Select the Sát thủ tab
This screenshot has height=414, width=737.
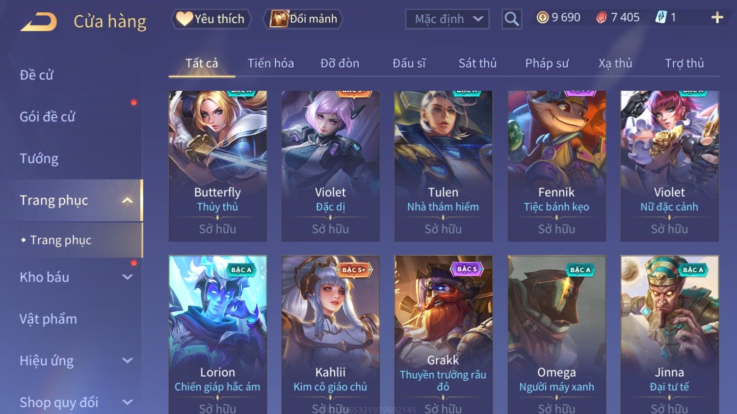tap(477, 63)
